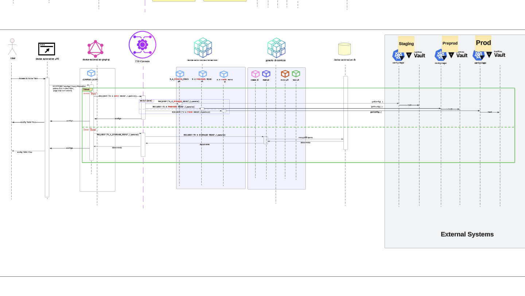Select the Vault logo in the Prod group
Screen dimensions: 525x296
coord(496,54)
